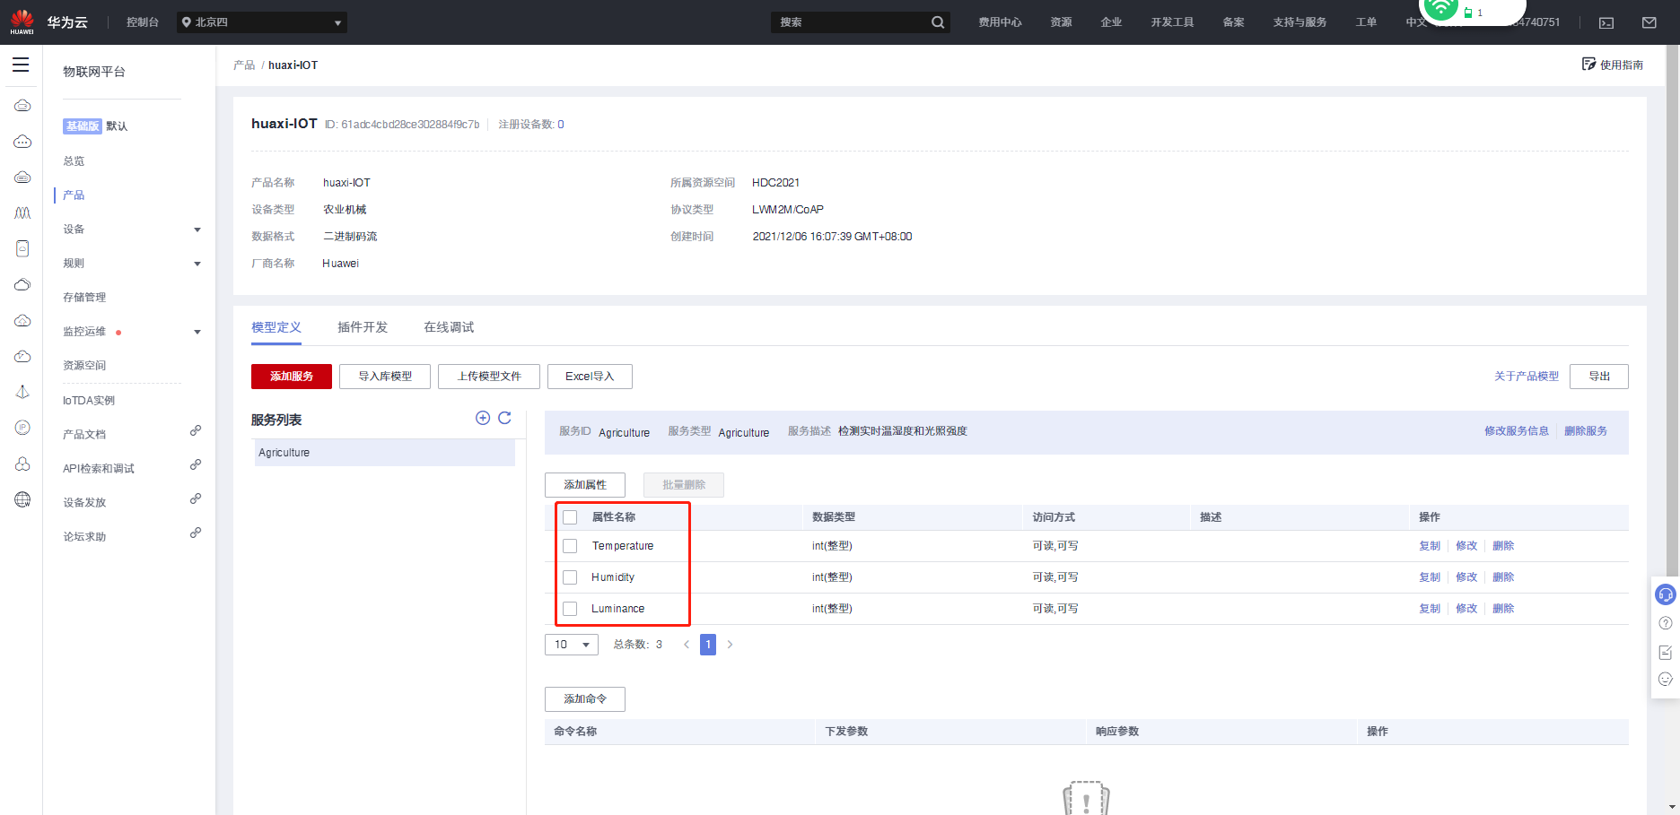The width and height of the screenshot is (1680, 815).
Task: Click the 修改服务信息 link
Action: coord(1517,431)
